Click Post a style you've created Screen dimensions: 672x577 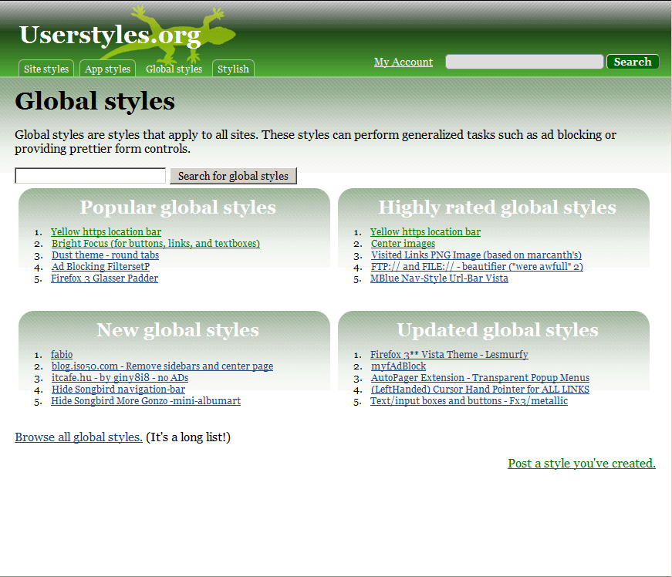(582, 464)
